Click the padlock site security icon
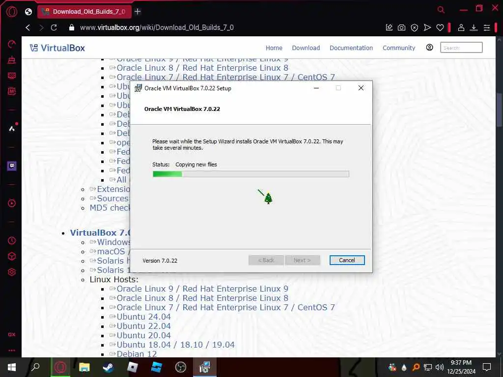The height and width of the screenshot is (377, 503). tap(72, 27)
